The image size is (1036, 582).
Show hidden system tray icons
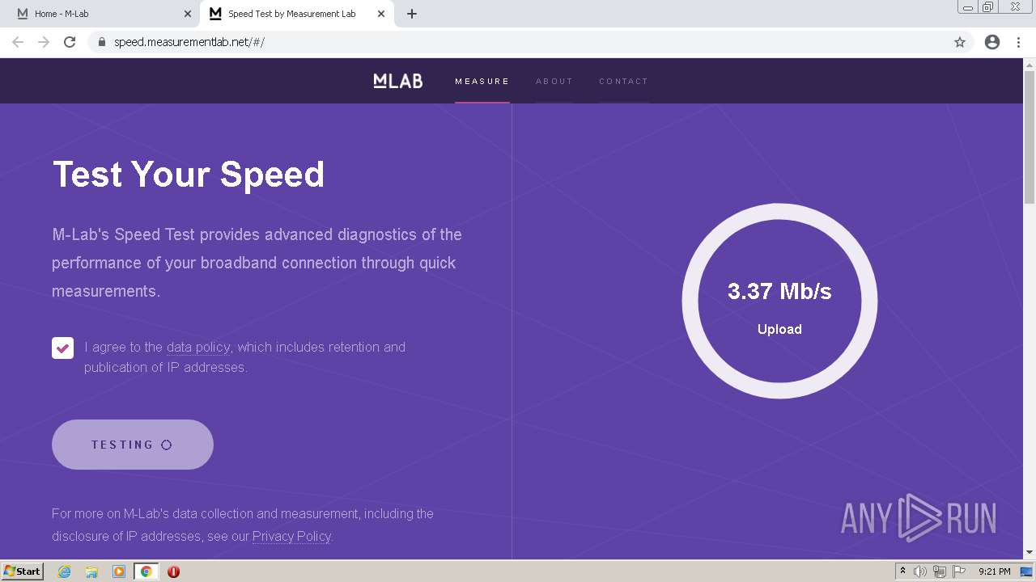[902, 571]
